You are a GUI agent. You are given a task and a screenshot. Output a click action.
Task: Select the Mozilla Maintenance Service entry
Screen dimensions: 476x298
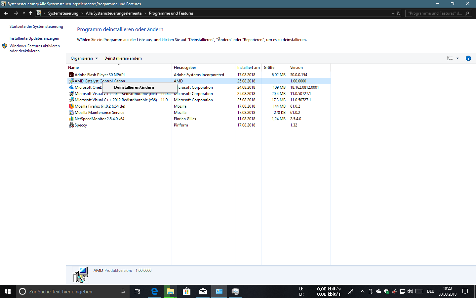198,113
